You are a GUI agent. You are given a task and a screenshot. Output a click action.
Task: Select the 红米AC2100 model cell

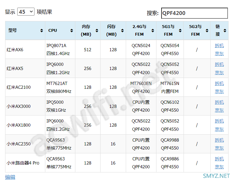[x=25, y=87]
